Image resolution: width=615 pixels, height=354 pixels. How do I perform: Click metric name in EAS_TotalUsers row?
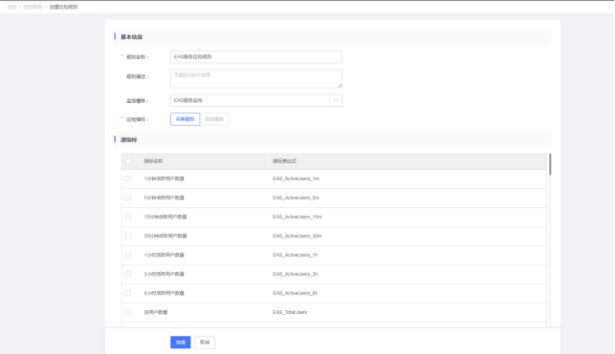156,312
